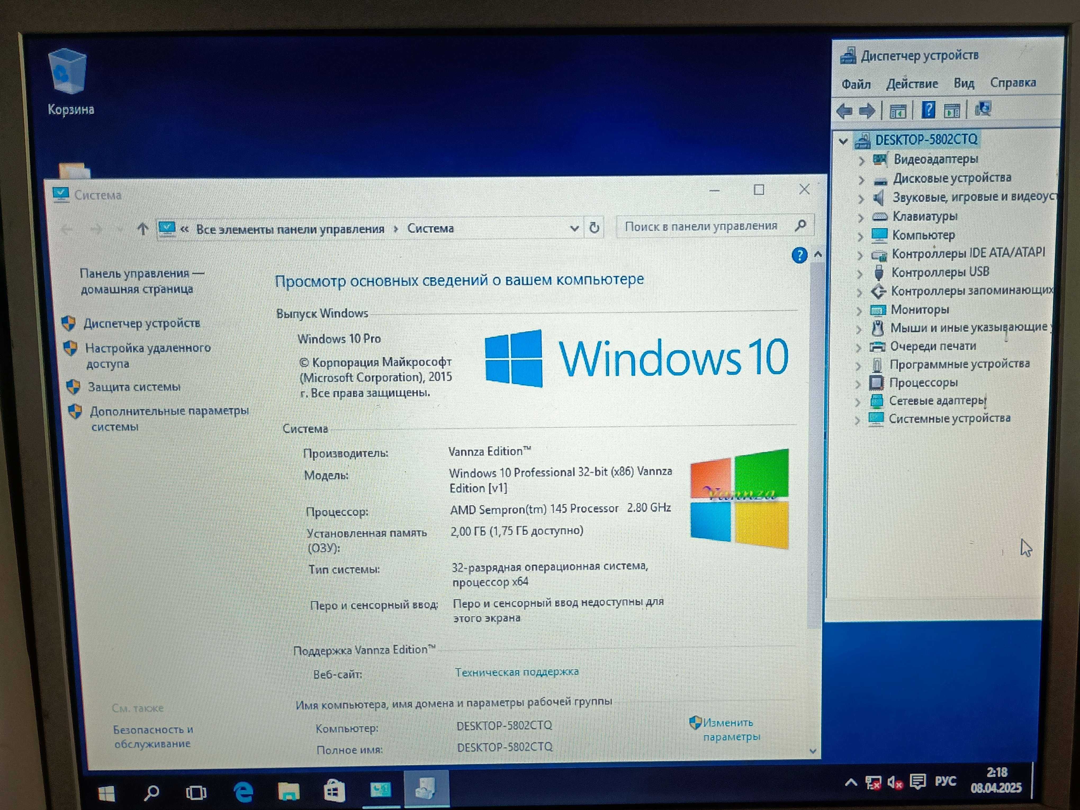
Task: Open File Explorer from the taskbar
Action: (289, 791)
